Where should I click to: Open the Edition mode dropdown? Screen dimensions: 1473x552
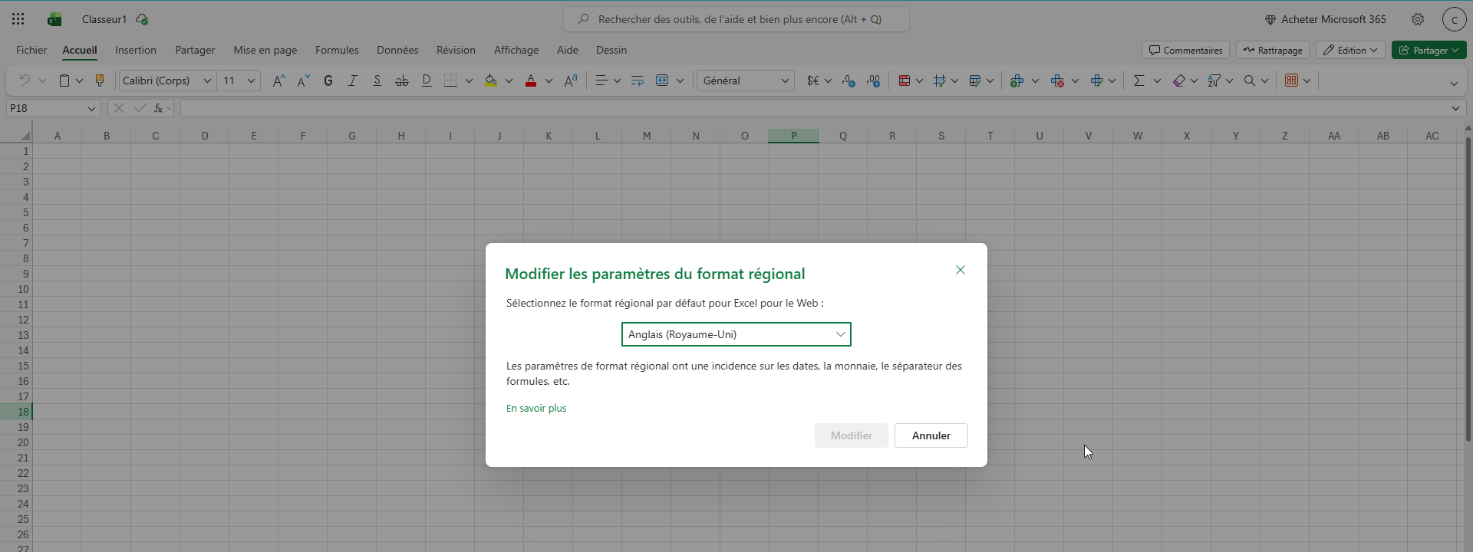click(x=1351, y=50)
